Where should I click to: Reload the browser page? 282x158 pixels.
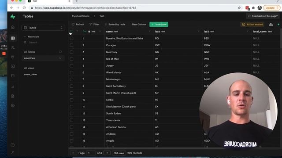tap(24, 8)
